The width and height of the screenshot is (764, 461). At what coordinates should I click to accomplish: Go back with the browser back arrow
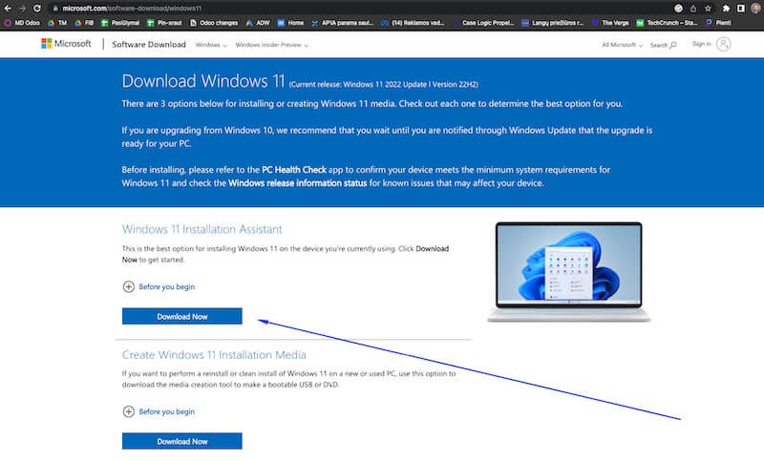coord(8,9)
